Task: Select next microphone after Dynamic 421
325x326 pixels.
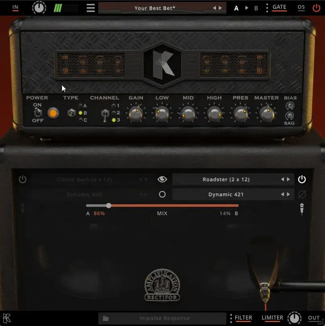Action: coord(288,194)
